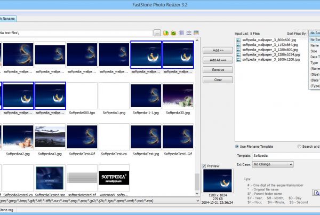
Task: Click the Remove button
Action: pyautogui.click(x=218, y=70)
